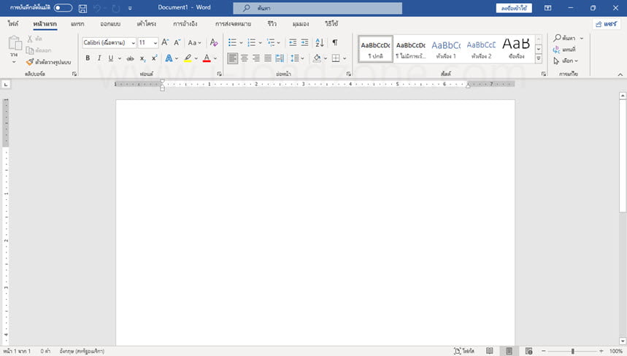Click Decrease Font Size icon

pos(177,42)
